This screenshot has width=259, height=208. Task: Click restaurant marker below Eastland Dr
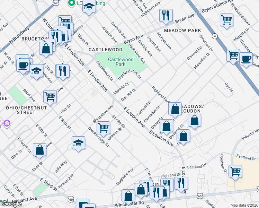coord(181,184)
